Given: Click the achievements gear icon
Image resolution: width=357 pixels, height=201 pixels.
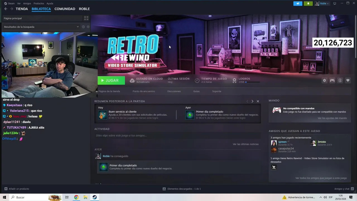Looking at the screenshot, I should pos(235,80).
